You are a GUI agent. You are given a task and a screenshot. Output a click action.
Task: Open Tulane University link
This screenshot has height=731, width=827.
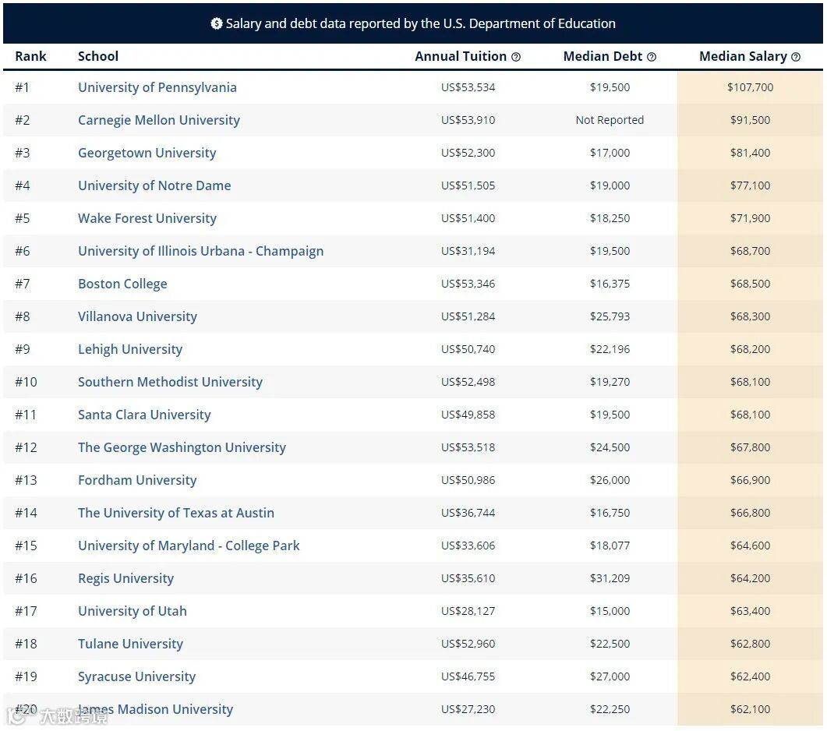tap(130, 644)
